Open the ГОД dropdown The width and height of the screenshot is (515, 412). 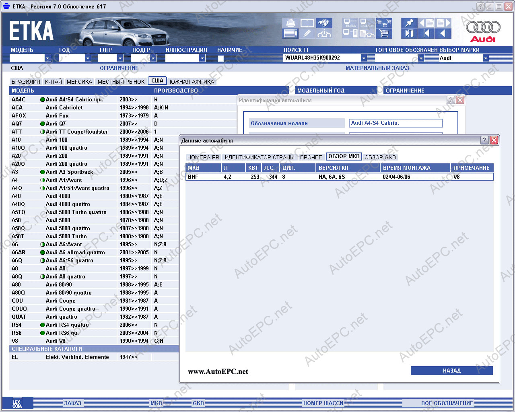pyautogui.click(x=88, y=58)
